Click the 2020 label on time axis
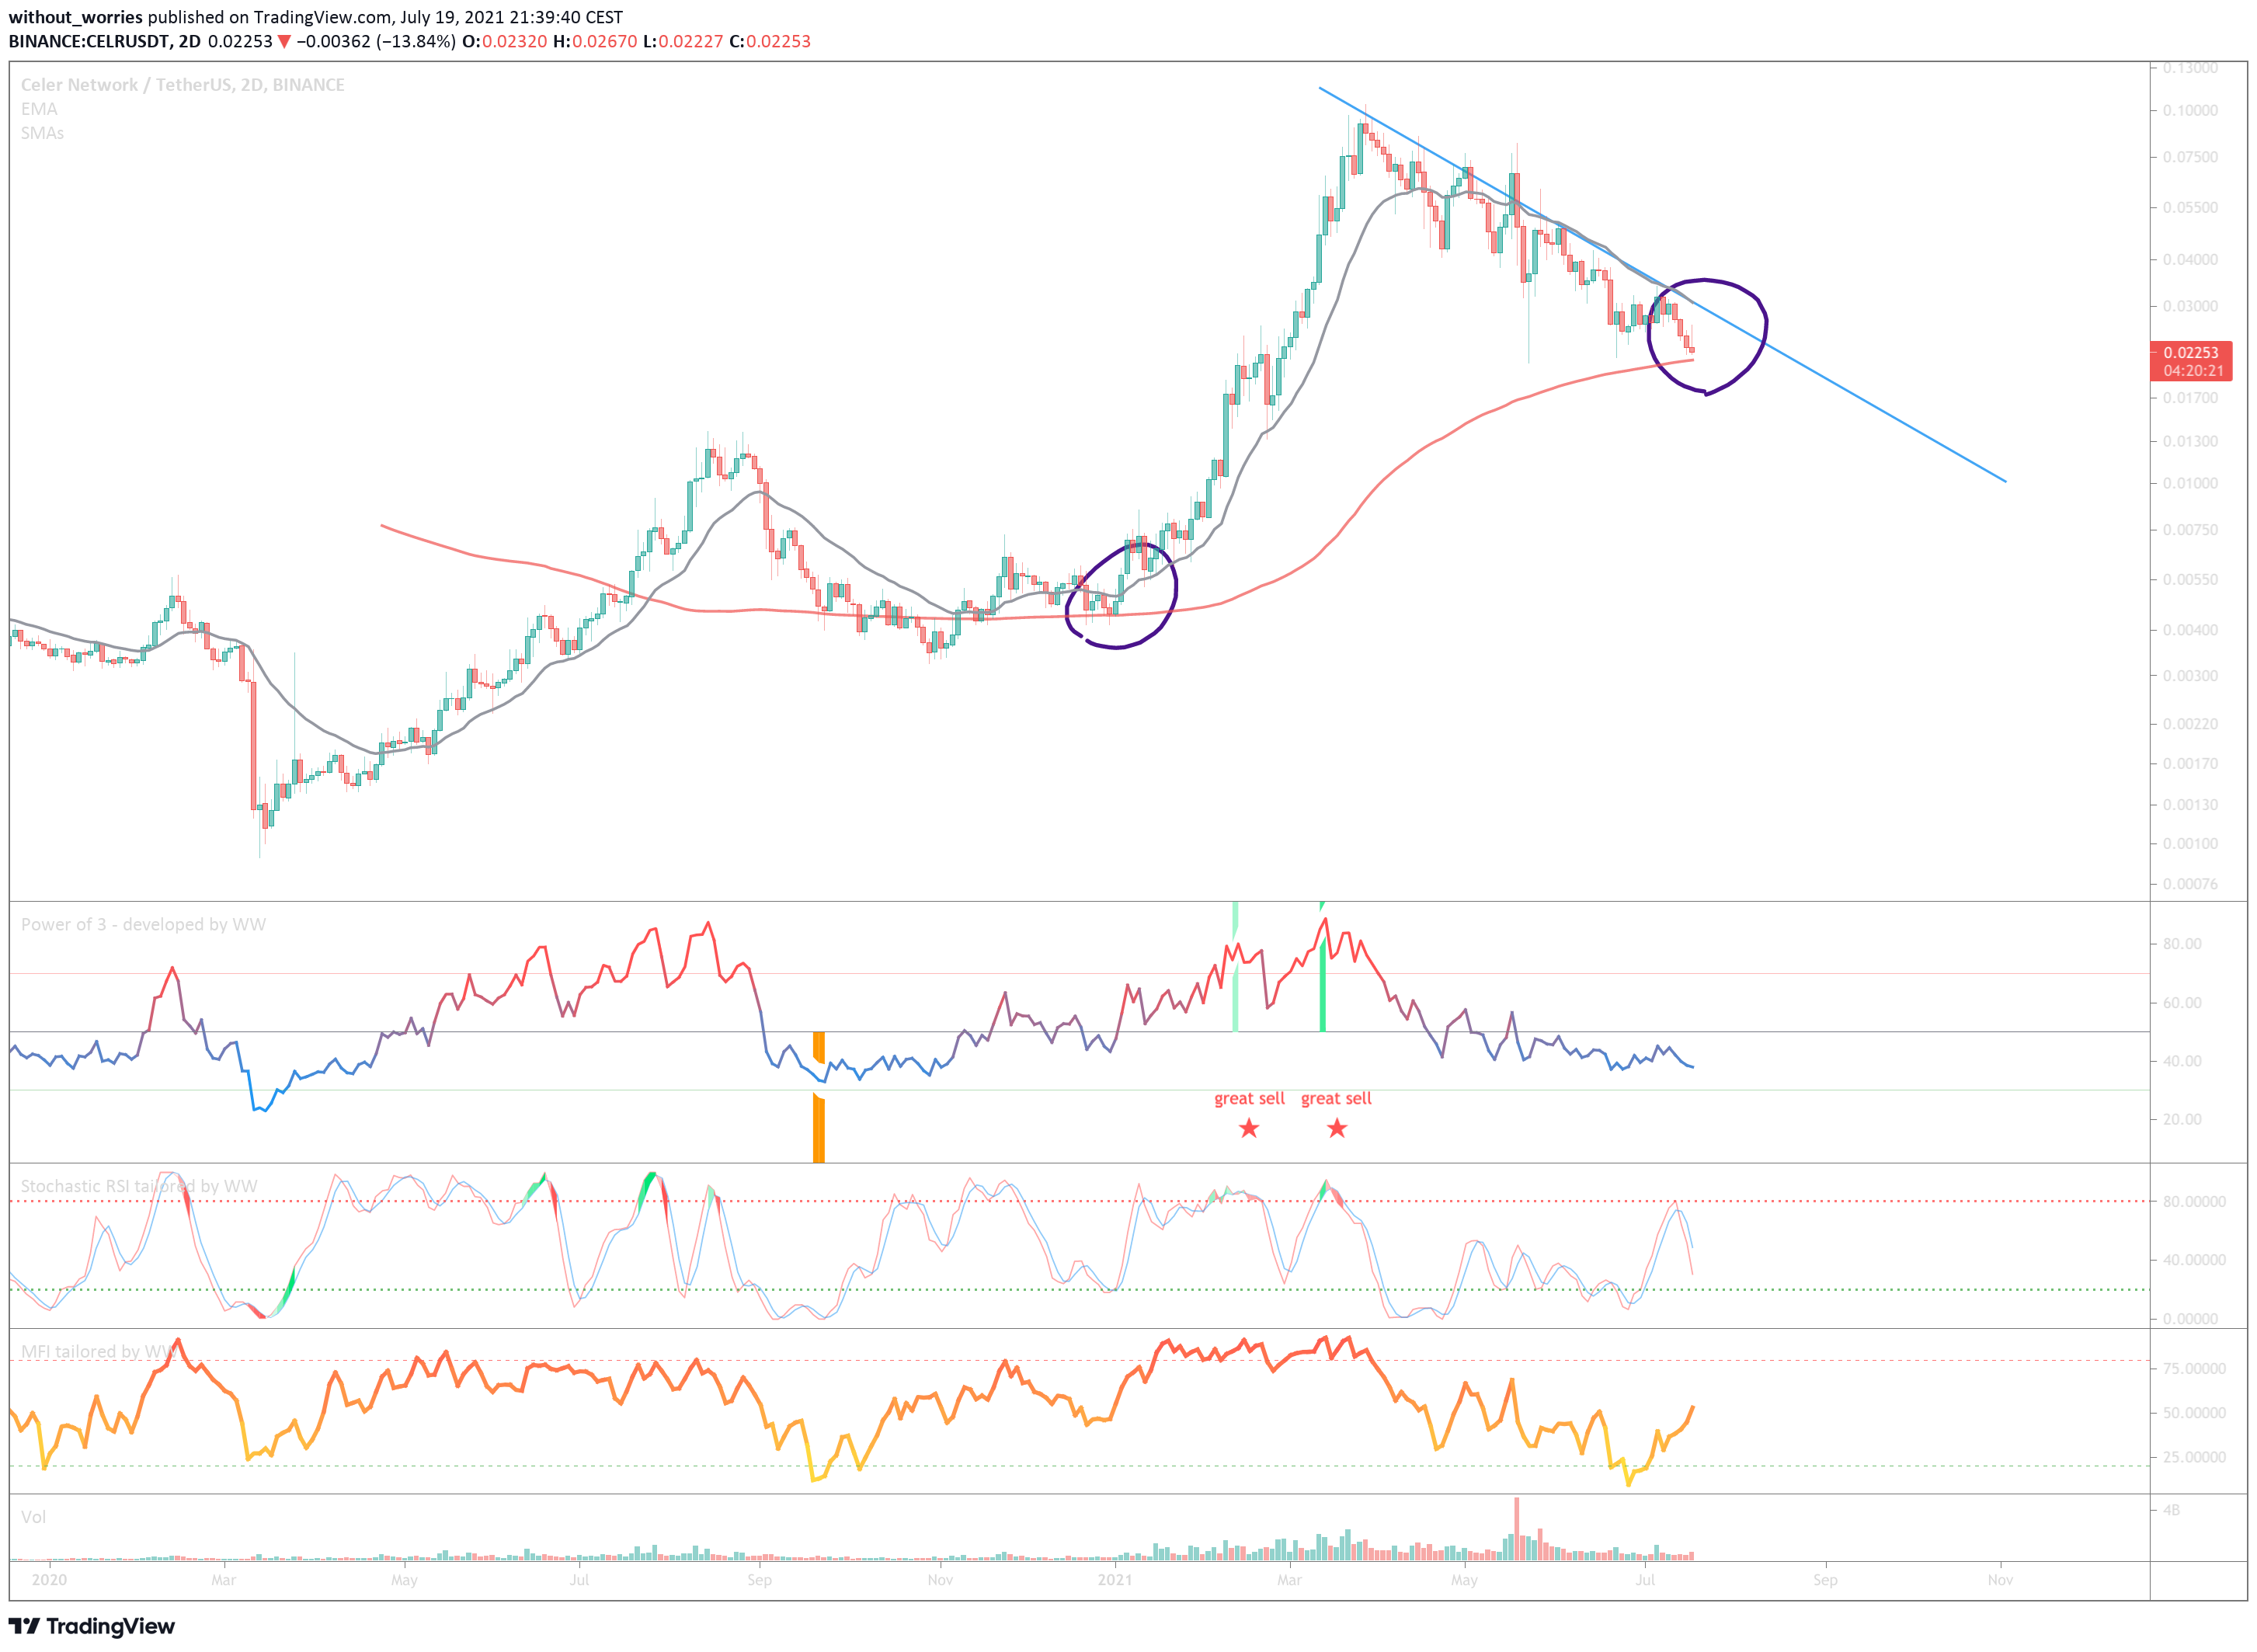The image size is (2257, 1652). pos(49,1580)
